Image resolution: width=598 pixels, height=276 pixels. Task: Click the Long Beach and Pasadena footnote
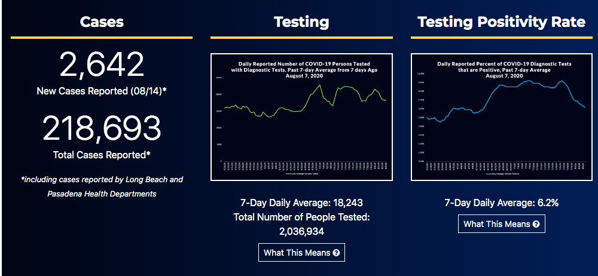coord(102,186)
